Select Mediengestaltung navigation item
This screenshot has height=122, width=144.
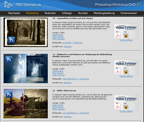[104, 13]
